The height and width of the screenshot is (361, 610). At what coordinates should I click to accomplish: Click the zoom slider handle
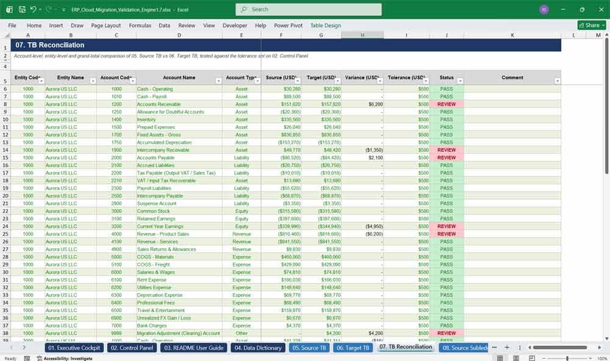point(567,359)
